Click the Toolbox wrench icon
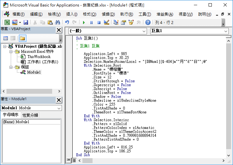The width and height of the screenshot is (233, 165). (x=138, y=22)
